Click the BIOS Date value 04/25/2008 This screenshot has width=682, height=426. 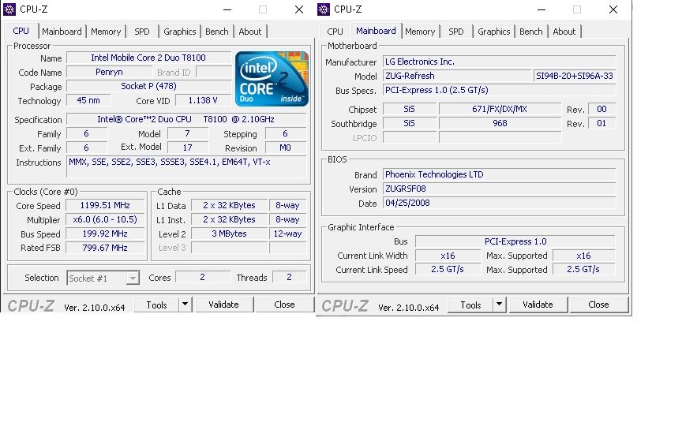[500, 203]
